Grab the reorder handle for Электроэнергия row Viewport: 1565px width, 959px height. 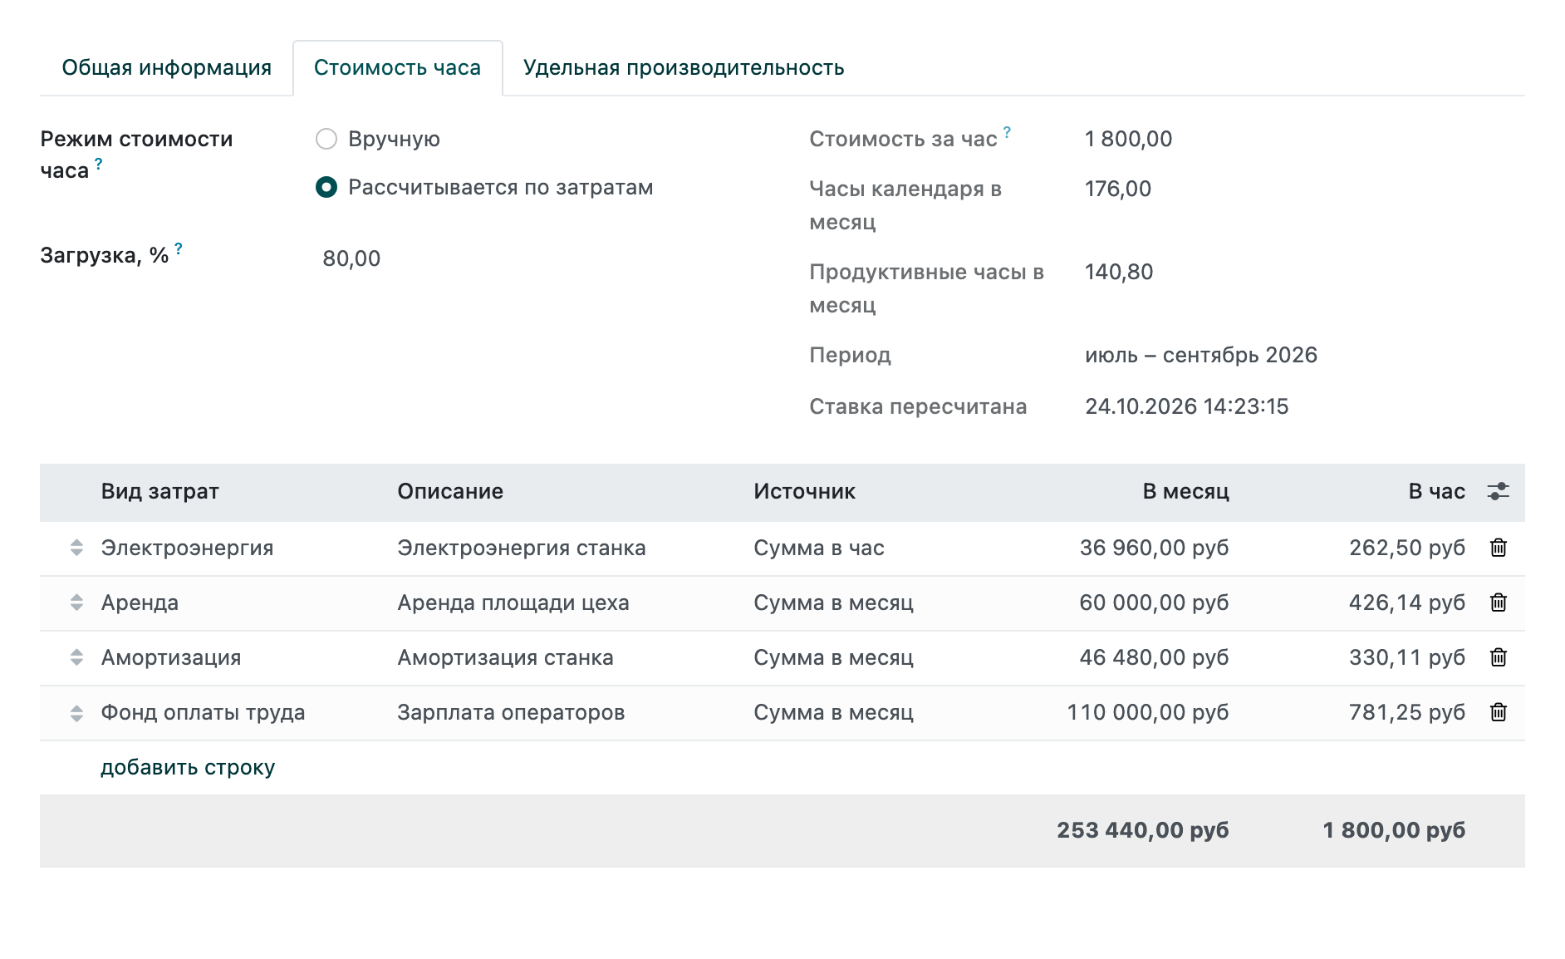pos(76,548)
